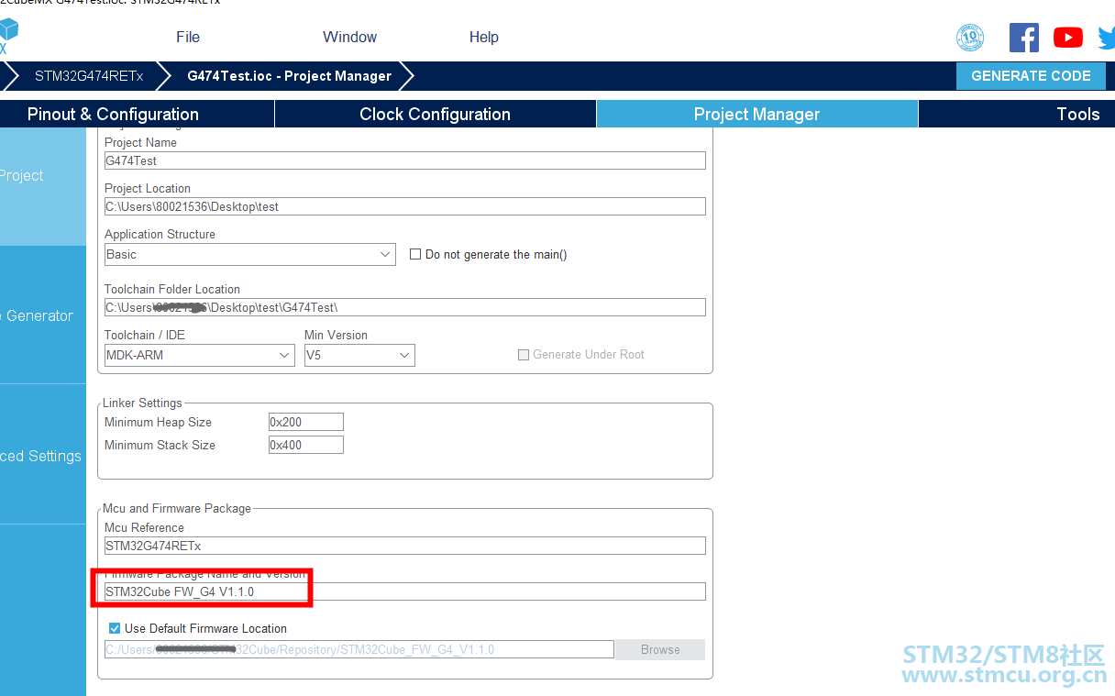Open the ST 10-year anniversary badge icon
Screen dimensions: 1115x696
970,38
